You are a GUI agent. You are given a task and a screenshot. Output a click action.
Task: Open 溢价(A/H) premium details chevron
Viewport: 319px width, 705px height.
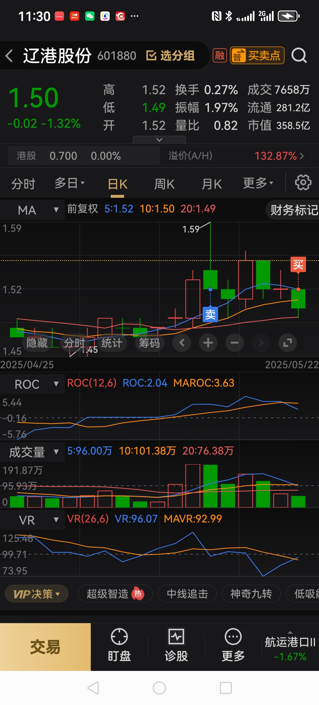point(301,156)
